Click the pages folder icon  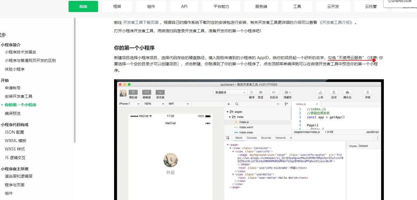(x=232, y=112)
